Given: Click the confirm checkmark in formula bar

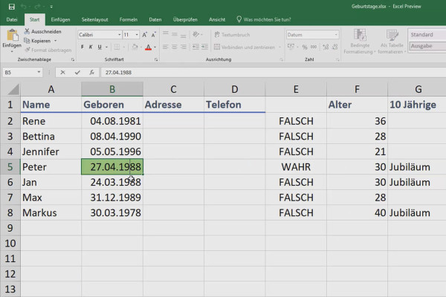Looking at the screenshot, I should click(77, 73).
